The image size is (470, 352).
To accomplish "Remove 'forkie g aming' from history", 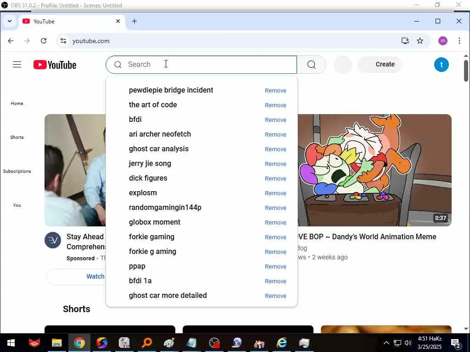I will click(x=275, y=252).
